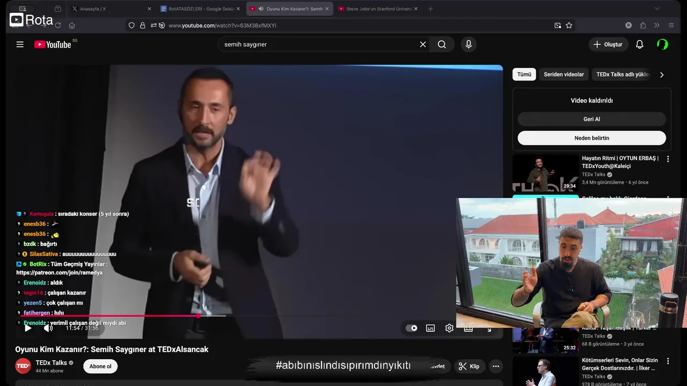The width and height of the screenshot is (687, 386).
Task: Close the Anasayfa / X tab
Action: pyautogui.click(x=149, y=9)
